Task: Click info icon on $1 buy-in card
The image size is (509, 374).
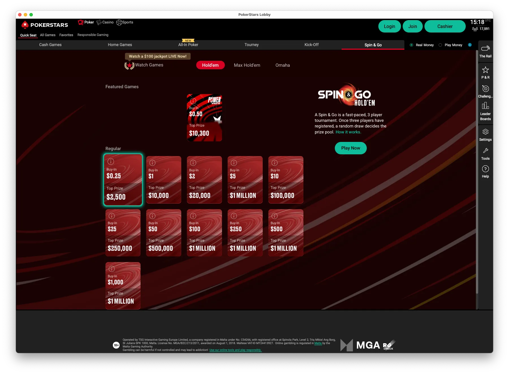Action: point(152,163)
